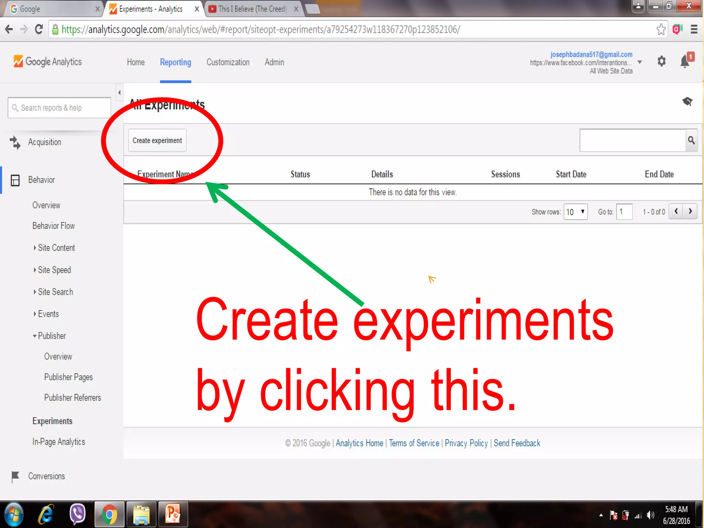Viewport: 704px width, 528px height.
Task: Click the browser back arrow
Action: click(x=9, y=30)
